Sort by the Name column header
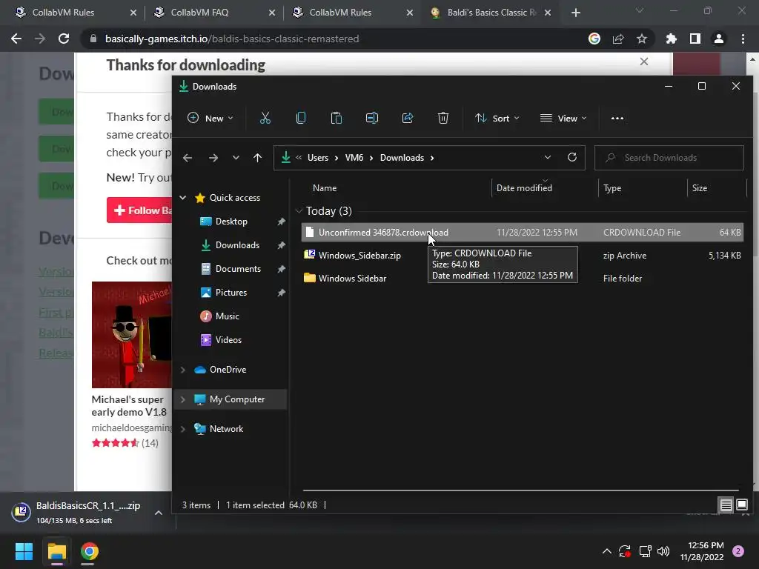The width and height of the screenshot is (759, 569). click(325, 187)
